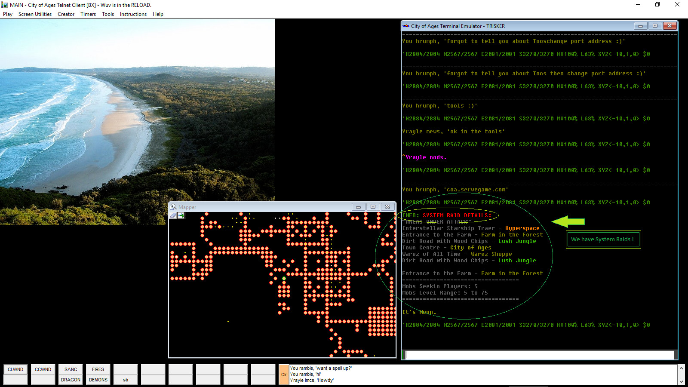Click the green arrow icon in the Mapper toolbar
688x387 pixels.
(181, 216)
